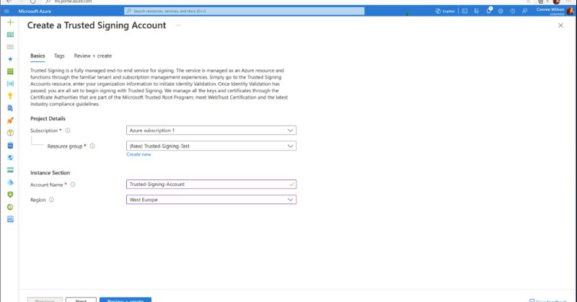The height and width of the screenshot is (302, 577).
Task: Open the notifications bell with badge
Action: point(489,11)
